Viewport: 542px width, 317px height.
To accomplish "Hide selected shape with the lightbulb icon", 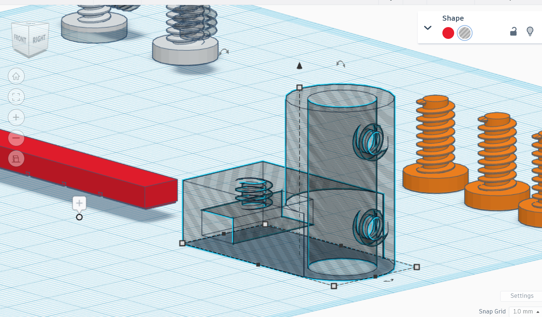I will tap(530, 32).
